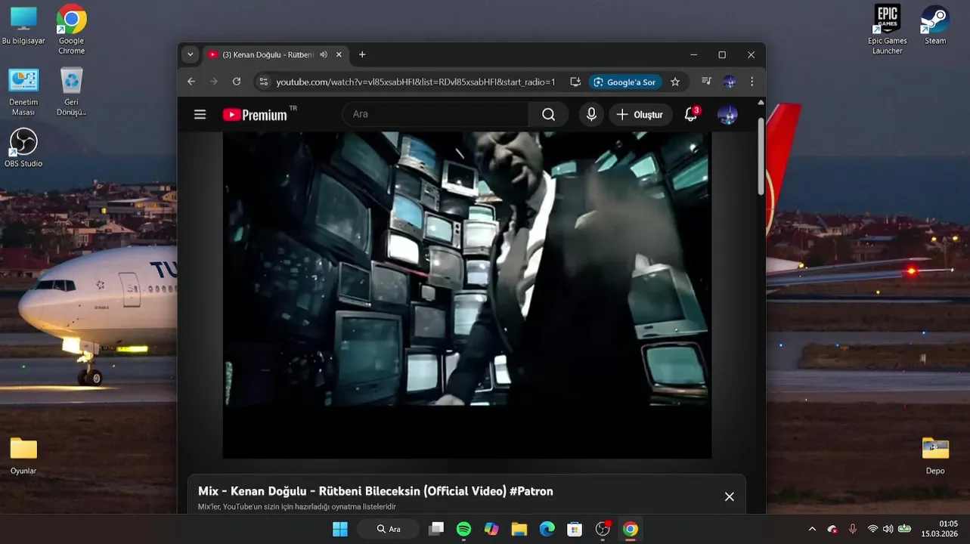The image size is (970, 544).
Task: Select the youtube.com URL address bar
Action: point(416,82)
